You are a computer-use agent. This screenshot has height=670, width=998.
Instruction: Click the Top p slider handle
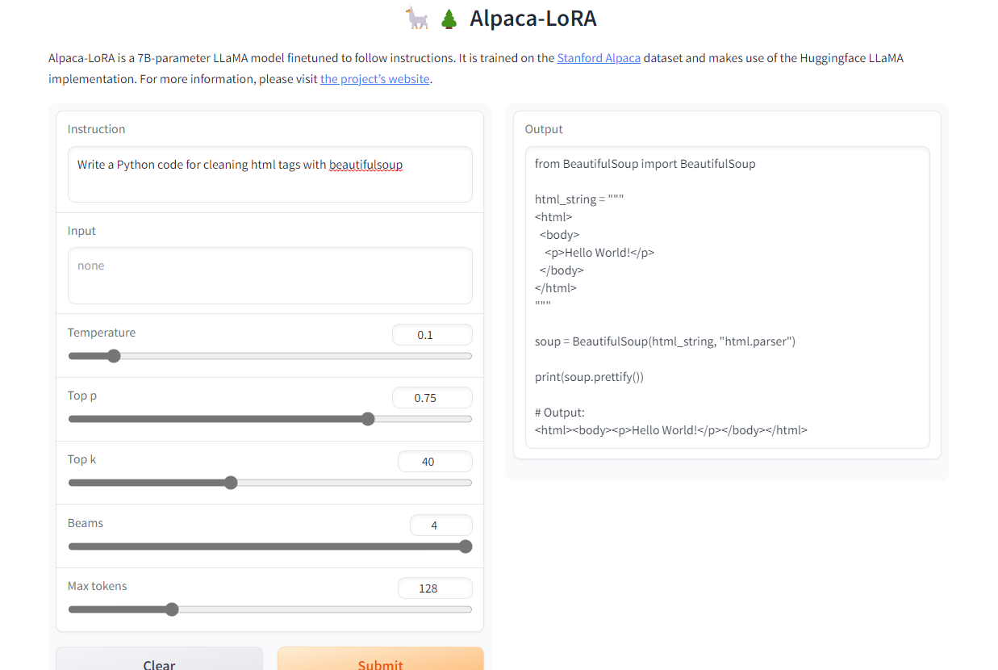pos(368,418)
